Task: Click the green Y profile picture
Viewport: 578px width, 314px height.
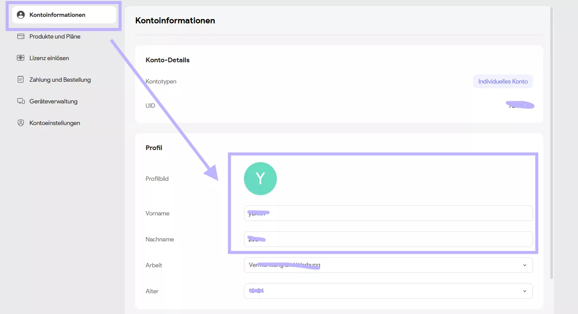Action: pyautogui.click(x=260, y=179)
